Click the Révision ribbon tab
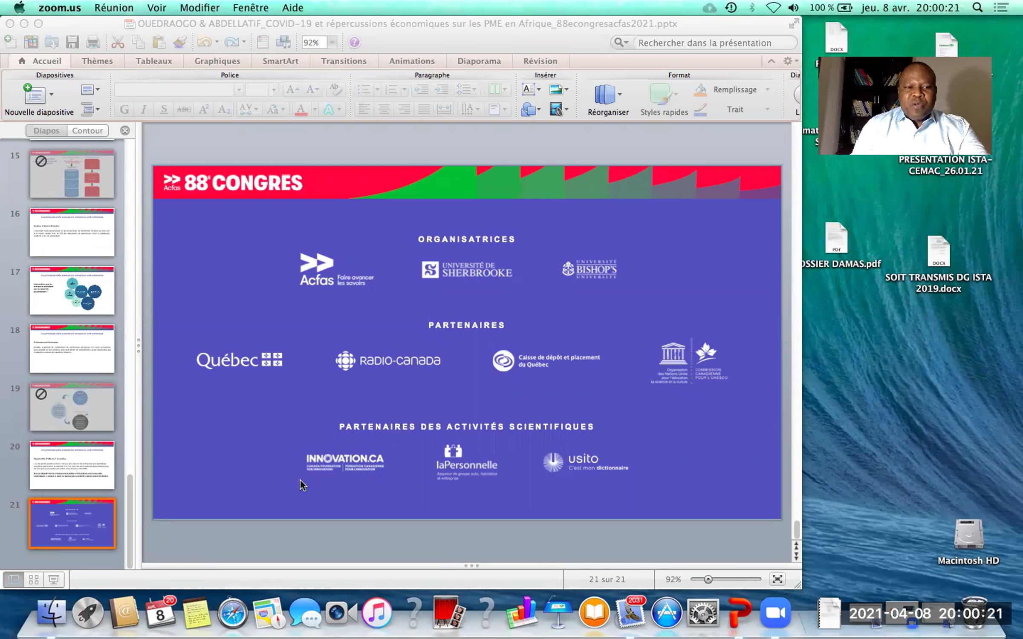Image resolution: width=1023 pixels, height=639 pixels. coord(540,61)
